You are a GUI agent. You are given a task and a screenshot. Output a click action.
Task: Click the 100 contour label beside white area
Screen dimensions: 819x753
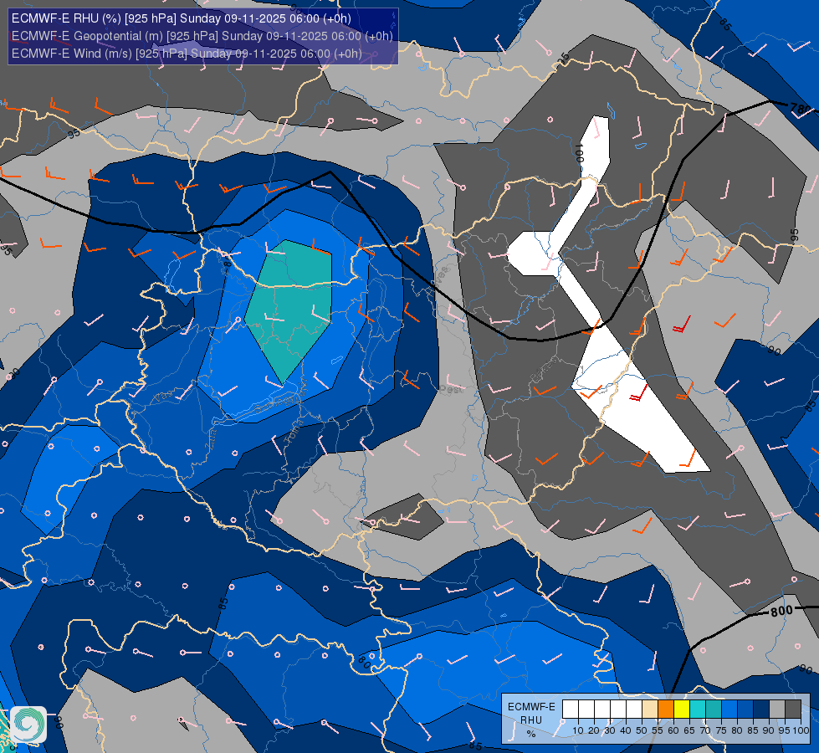579,153
